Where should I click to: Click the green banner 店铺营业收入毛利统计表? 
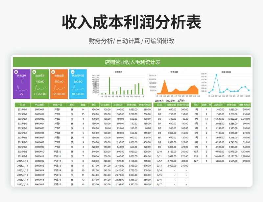point(132,62)
